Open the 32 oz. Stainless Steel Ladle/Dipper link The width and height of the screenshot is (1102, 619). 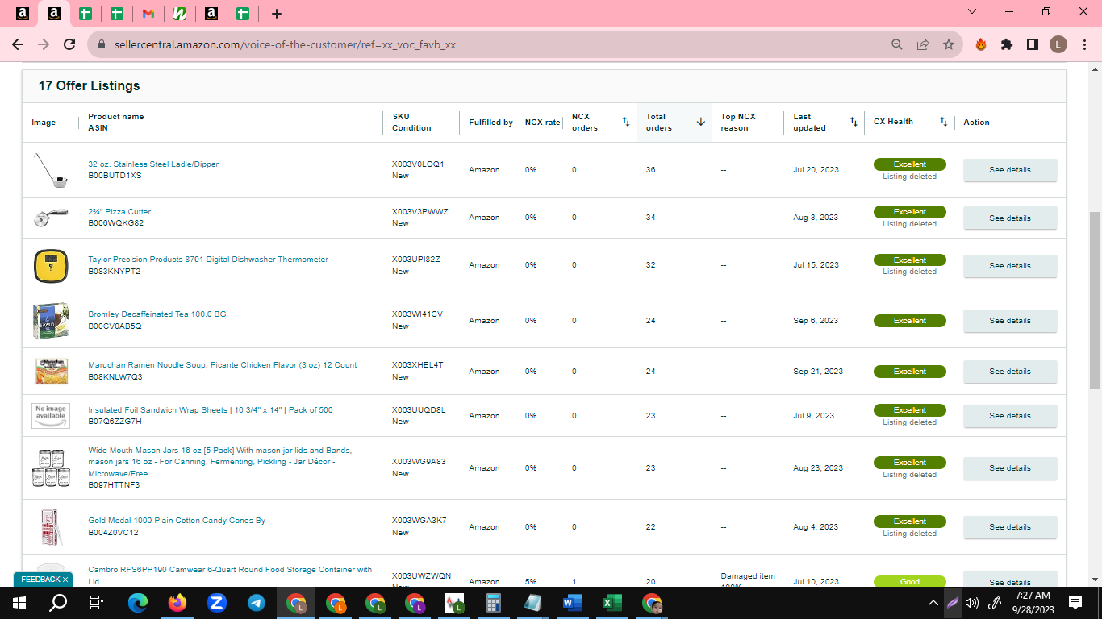click(x=153, y=164)
